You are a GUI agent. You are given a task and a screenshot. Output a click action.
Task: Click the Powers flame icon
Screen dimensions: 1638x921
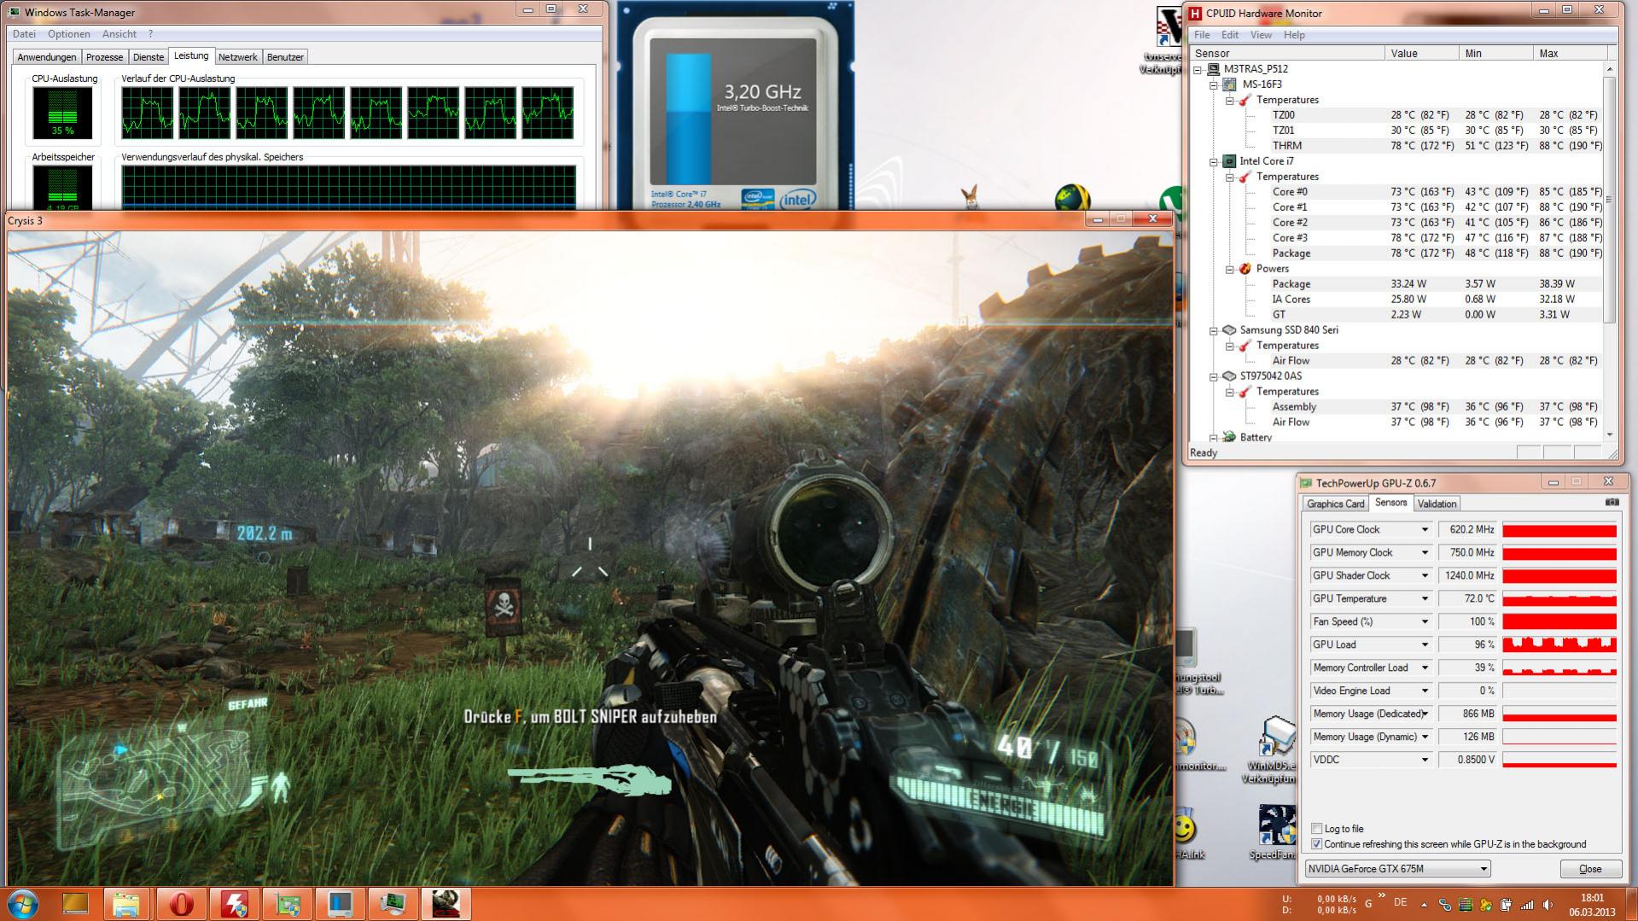click(1245, 269)
